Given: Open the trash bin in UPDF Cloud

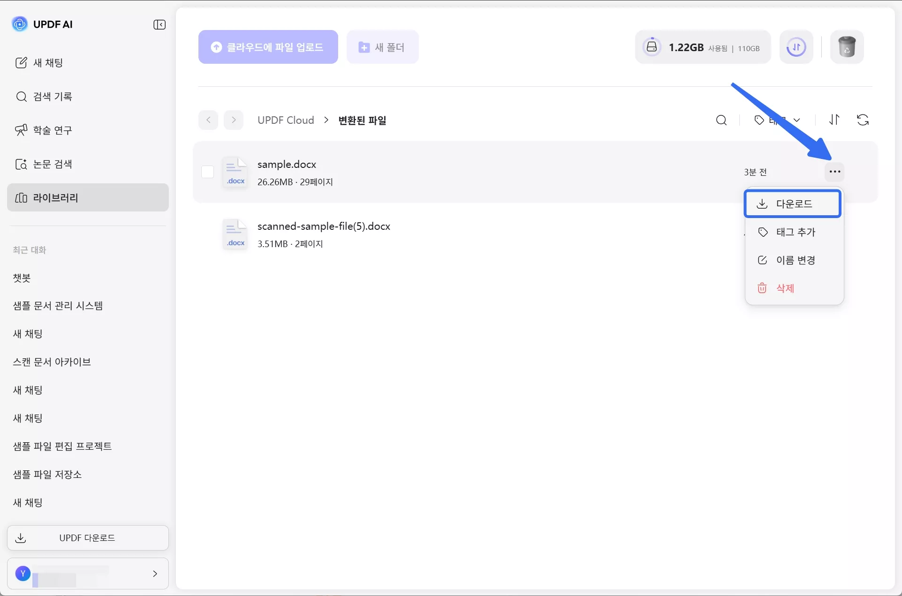Looking at the screenshot, I should [847, 47].
